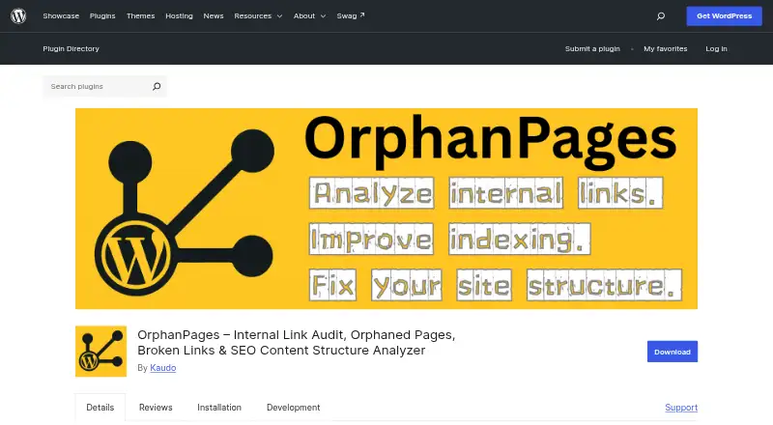Open the Showcase menu item
The width and height of the screenshot is (773, 425).
click(x=61, y=15)
